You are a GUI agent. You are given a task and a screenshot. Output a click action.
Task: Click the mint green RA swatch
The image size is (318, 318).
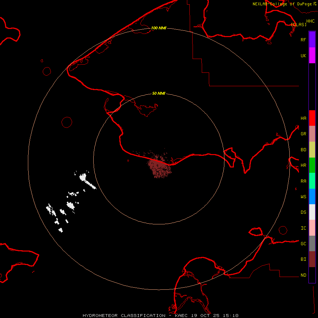point(312,181)
